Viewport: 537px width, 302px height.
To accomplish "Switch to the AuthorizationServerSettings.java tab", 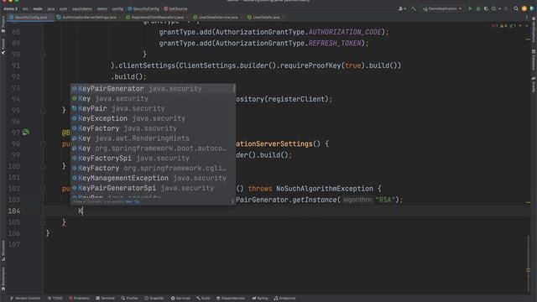I will coord(89,17).
